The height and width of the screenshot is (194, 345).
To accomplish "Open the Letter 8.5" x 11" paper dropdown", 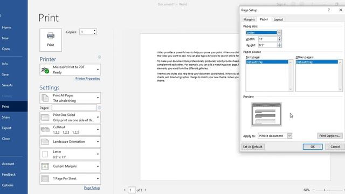I will pyautogui.click(x=70, y=154).
